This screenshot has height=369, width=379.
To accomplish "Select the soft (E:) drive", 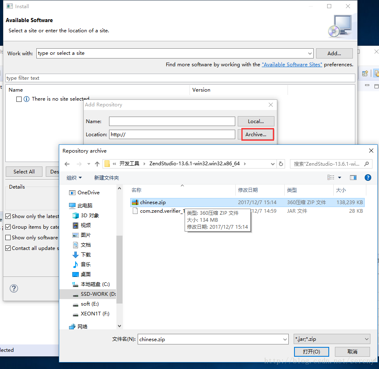I will pos(86,304).
